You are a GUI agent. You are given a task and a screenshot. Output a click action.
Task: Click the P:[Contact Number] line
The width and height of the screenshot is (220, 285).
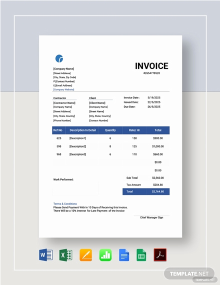coord(64,81)
